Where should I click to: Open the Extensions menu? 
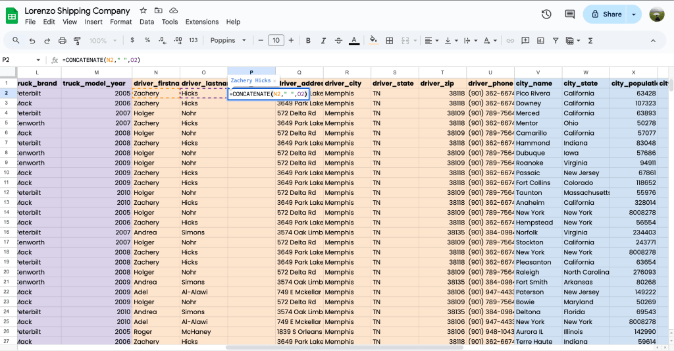(201, 22)
